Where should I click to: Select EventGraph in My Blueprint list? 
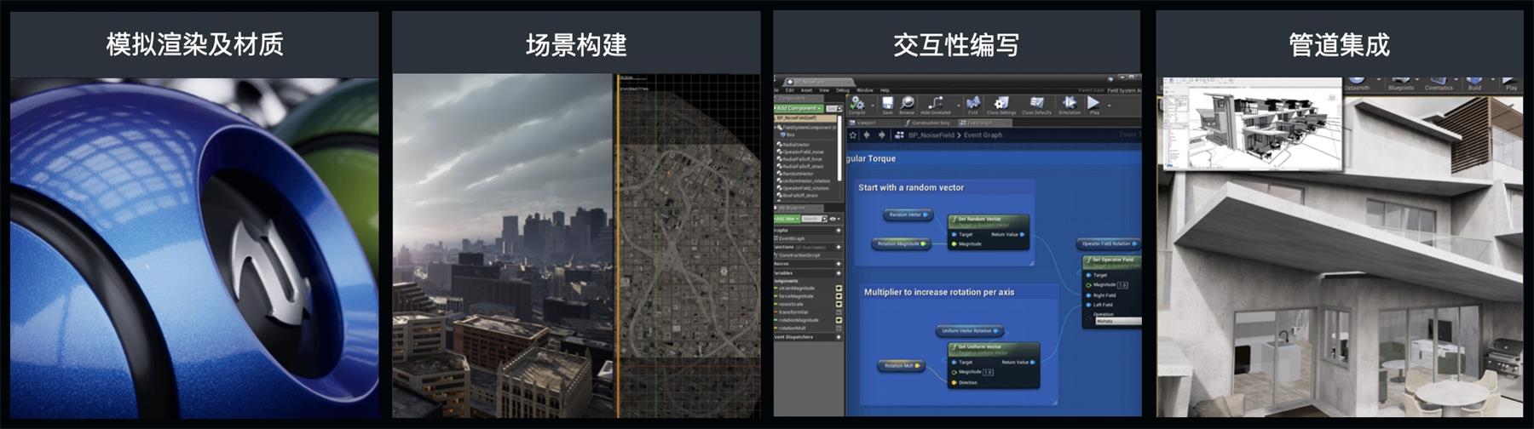[793, 238]
